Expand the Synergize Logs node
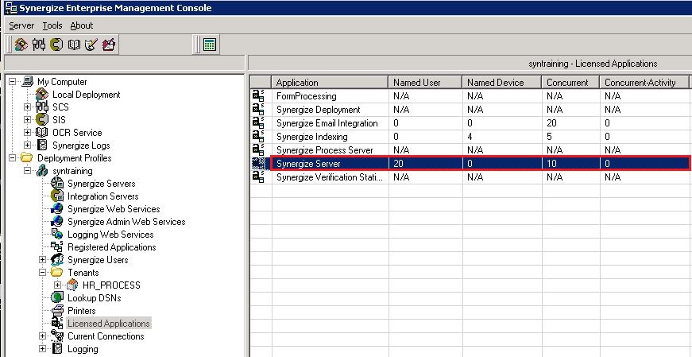692x357 pixels. 27,145
